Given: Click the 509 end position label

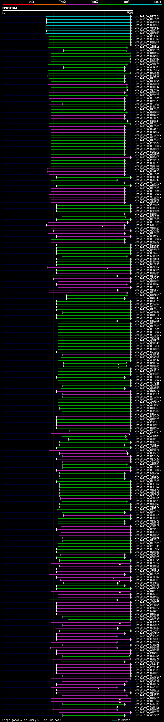Looking at the screenshot, I should [129, 13].
